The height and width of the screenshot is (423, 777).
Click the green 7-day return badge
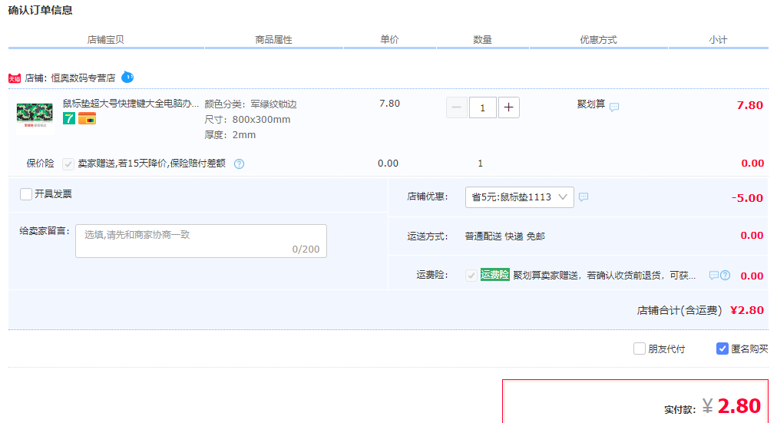(69, 118)
